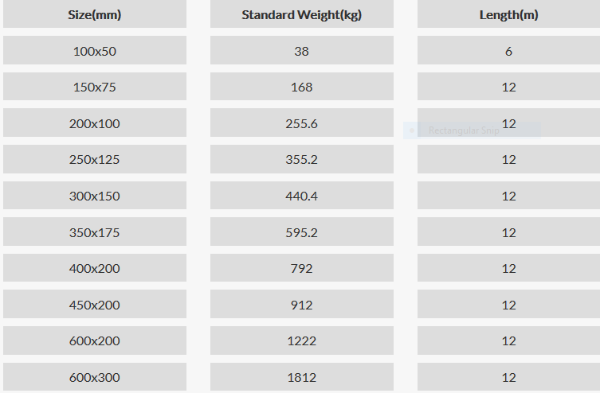Screen dimensions: 600x393
Task: Click the weight cell showing 38
Action: (x=301, y=50)
